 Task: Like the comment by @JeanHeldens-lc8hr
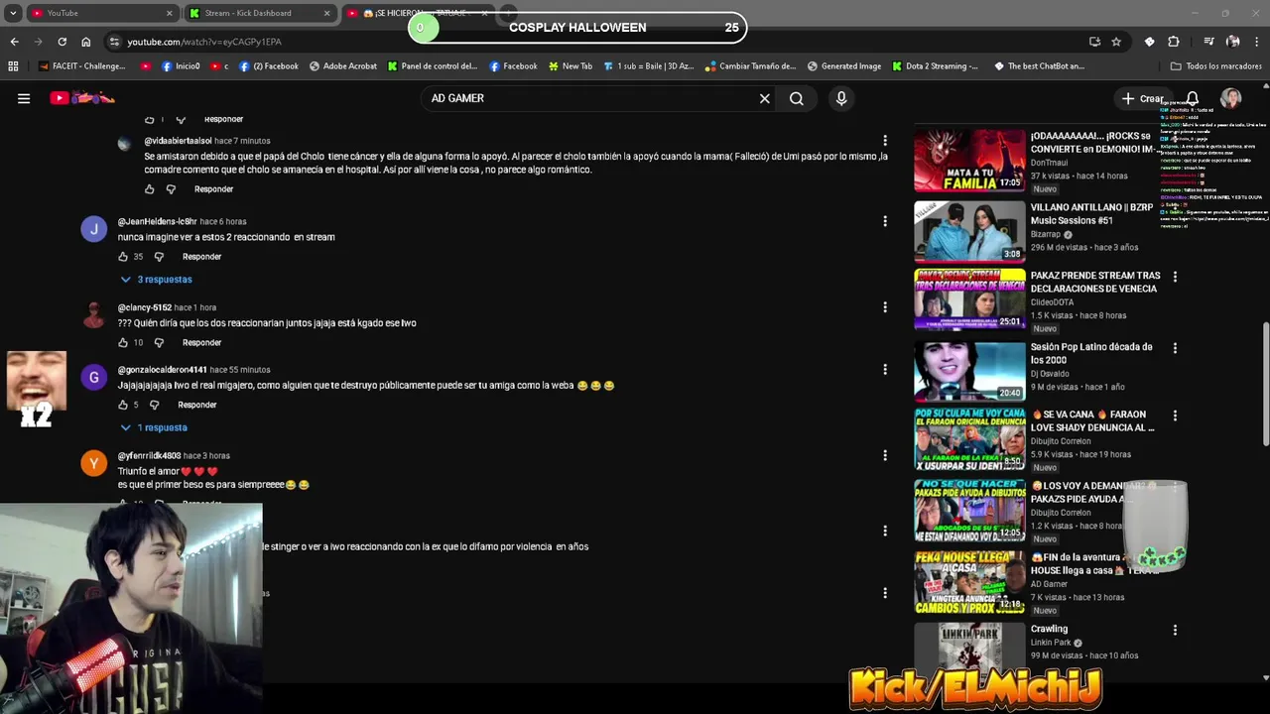(123, 257)
